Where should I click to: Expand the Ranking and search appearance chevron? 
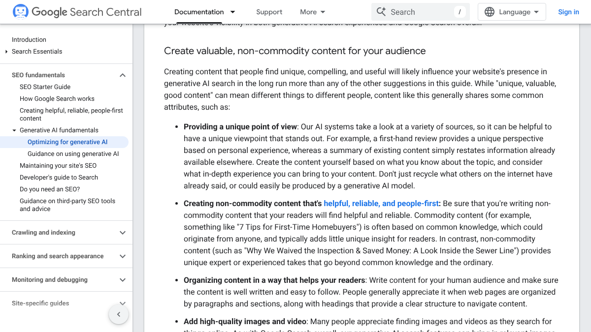tap(123, 256)
